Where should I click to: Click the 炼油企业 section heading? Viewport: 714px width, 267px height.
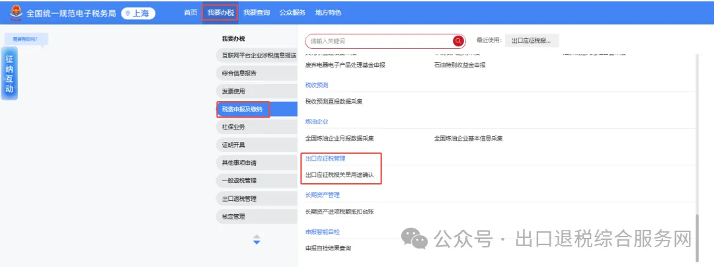pos(317,122)
